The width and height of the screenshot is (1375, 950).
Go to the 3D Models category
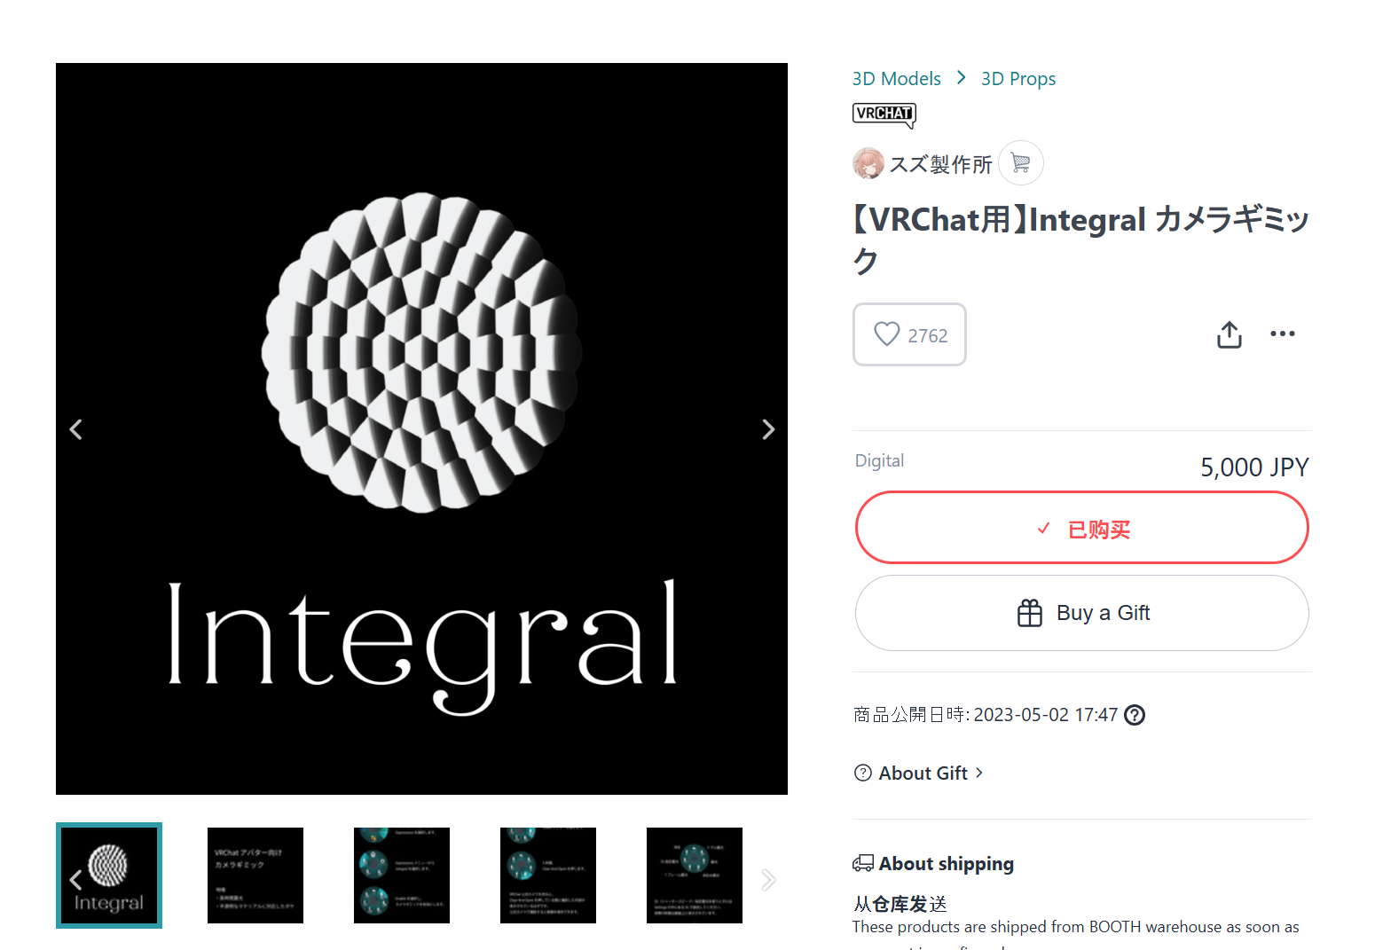tap(896, 79)
